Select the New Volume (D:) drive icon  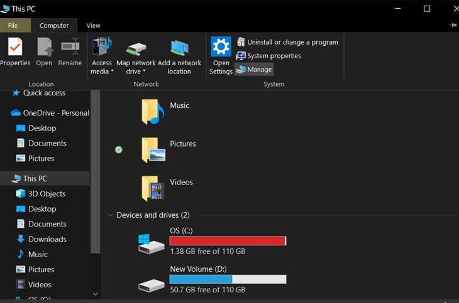click(152, 285)
